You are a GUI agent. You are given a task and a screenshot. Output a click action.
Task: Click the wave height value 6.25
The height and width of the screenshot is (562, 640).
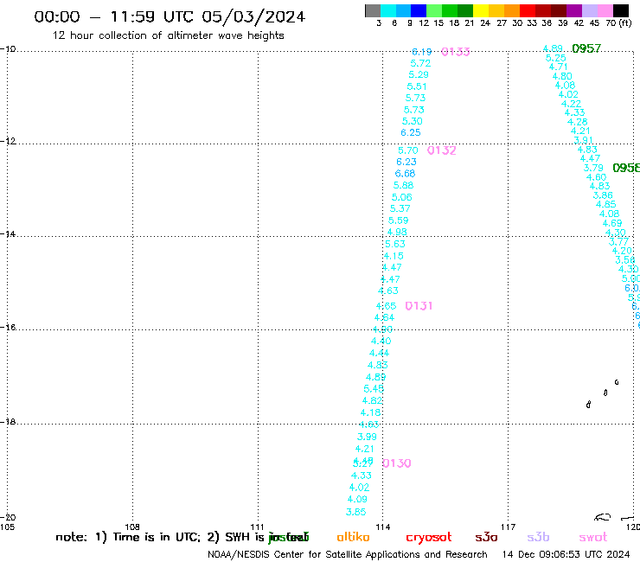coord(411,133)
